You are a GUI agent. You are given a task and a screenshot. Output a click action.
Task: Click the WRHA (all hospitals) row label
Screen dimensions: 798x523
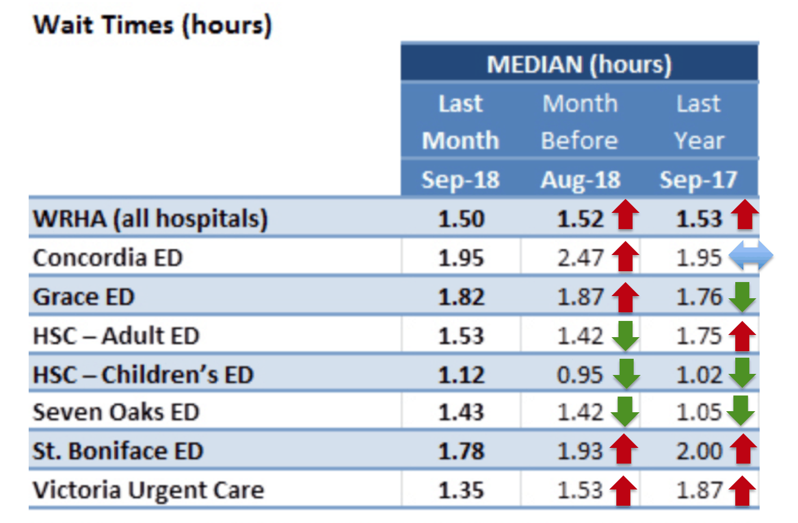coord(150,219)
